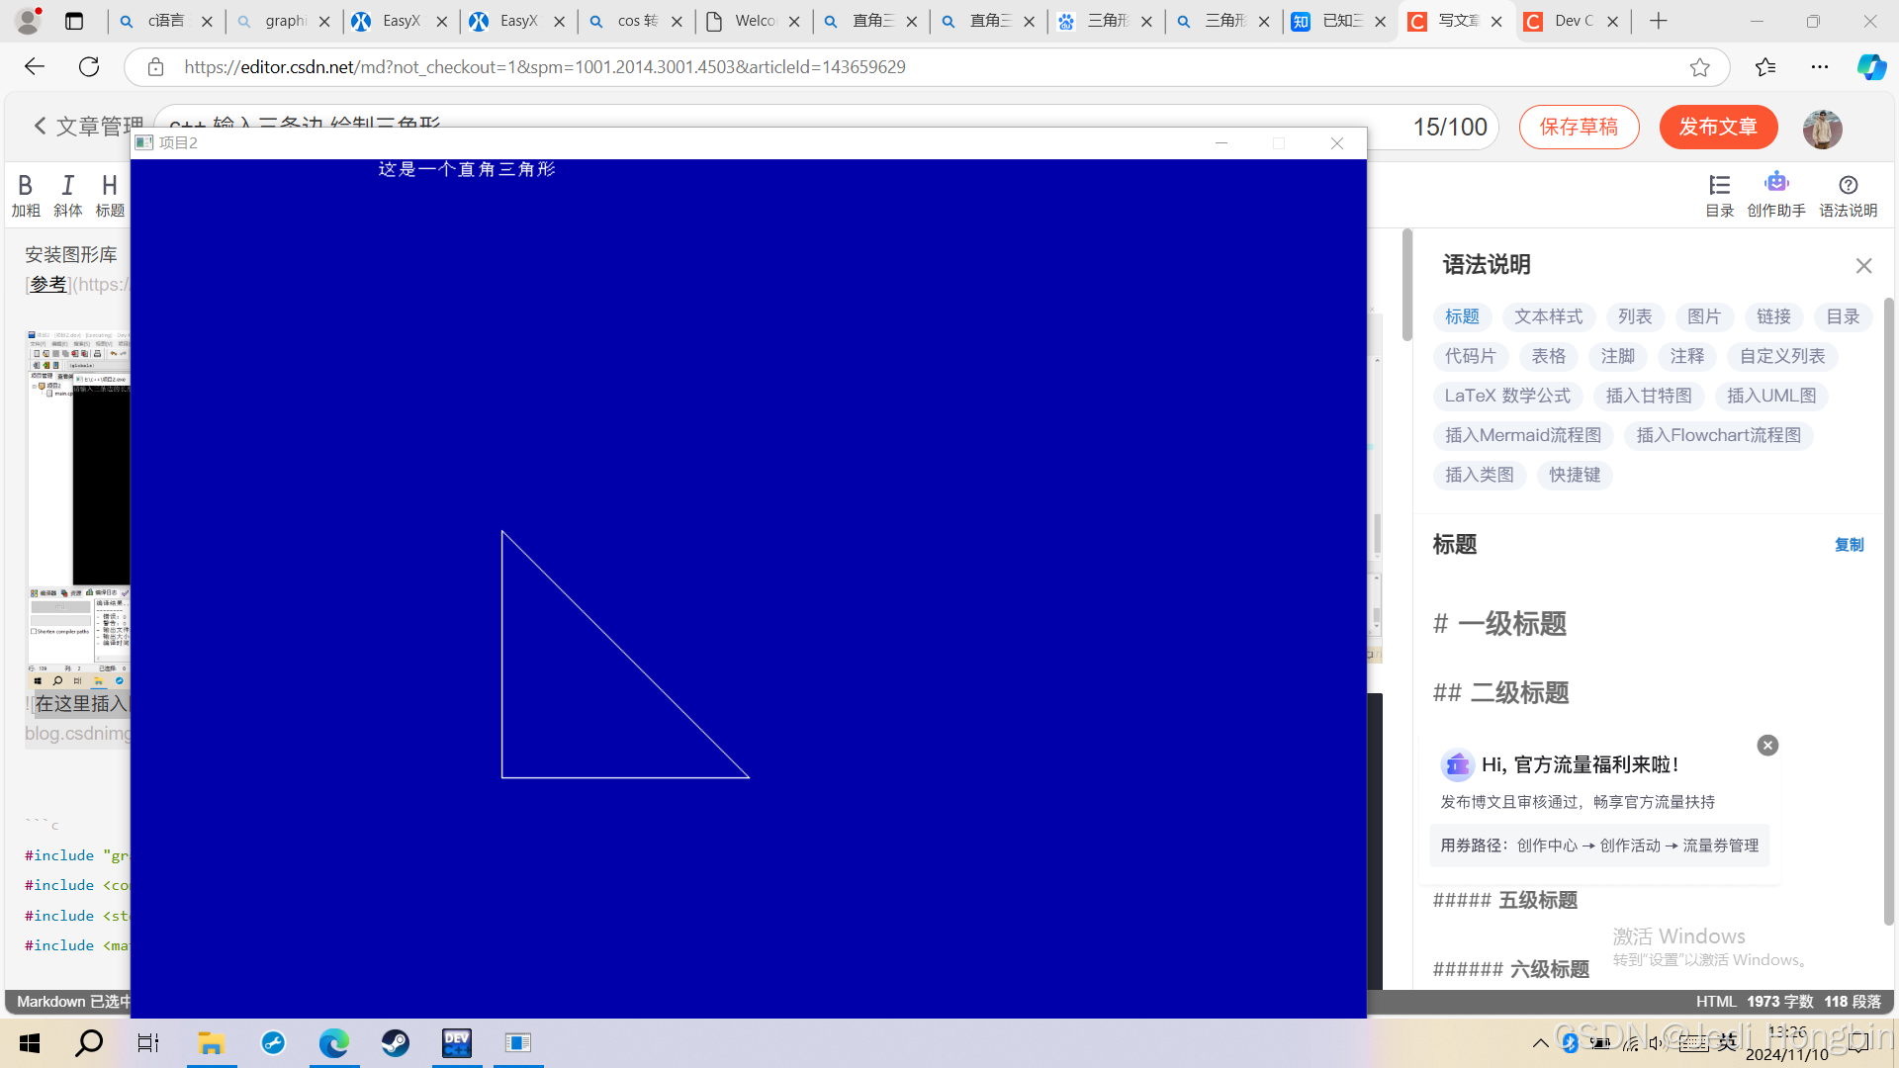This screenshot has height=1068, width=1899.
Task: Open Task View on the taskbar
Action: [148, 1043]
